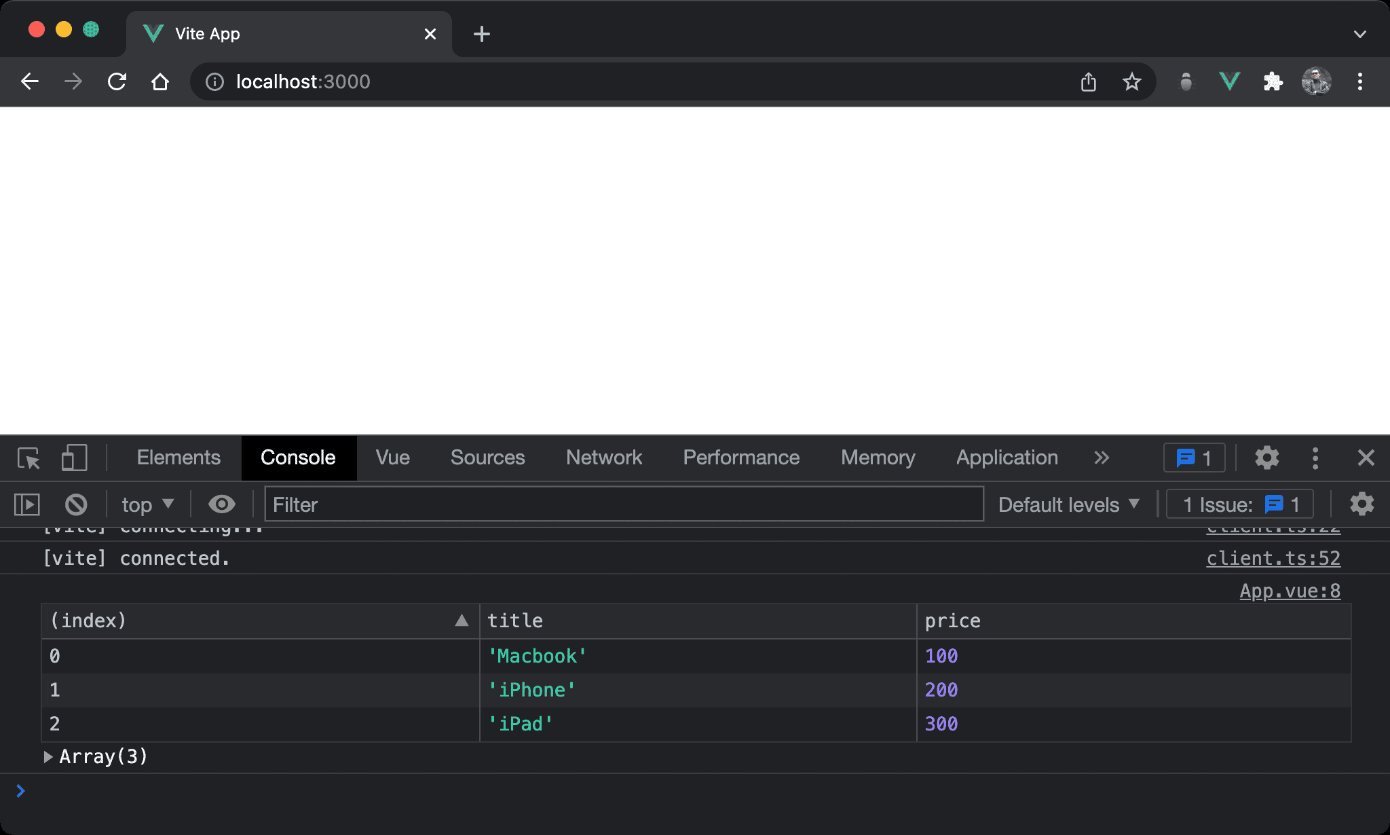Show more DevTools tabs chevron
This screenshot has width=1390, height=835.
tap(1102, 458)
